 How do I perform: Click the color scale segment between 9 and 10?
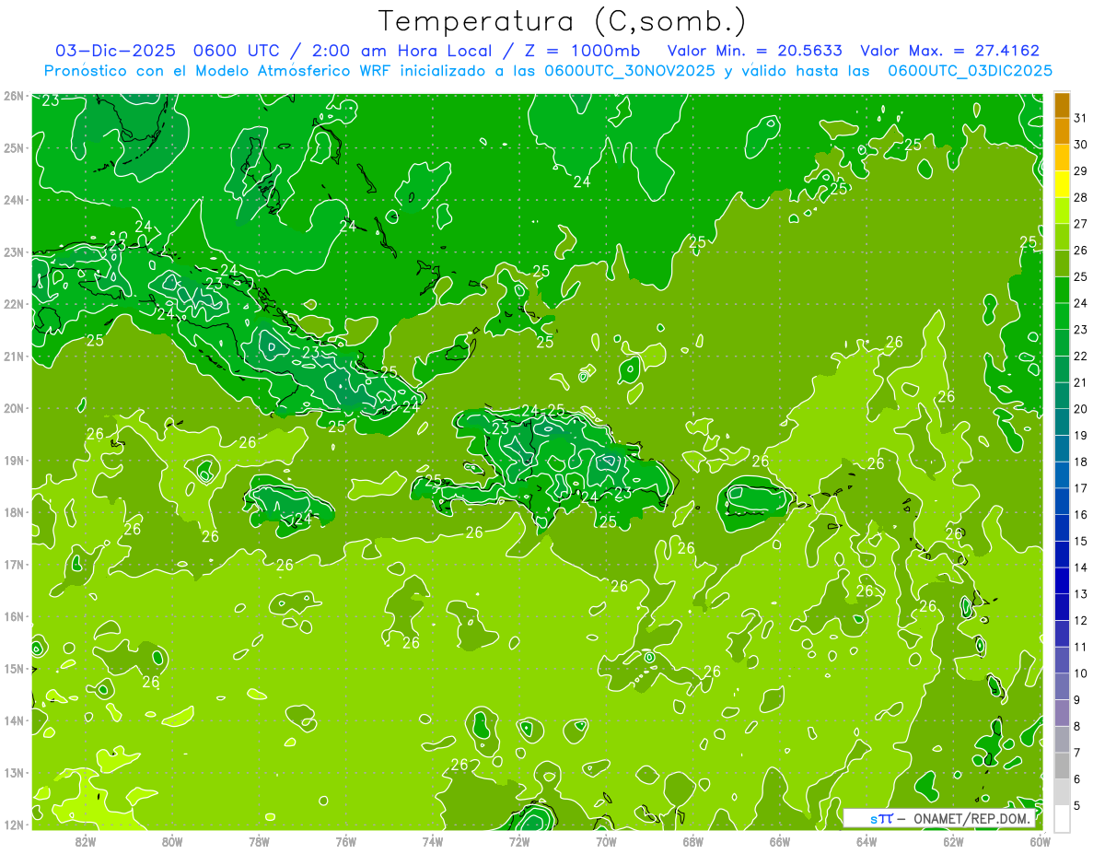click(x=1062, y=686)
